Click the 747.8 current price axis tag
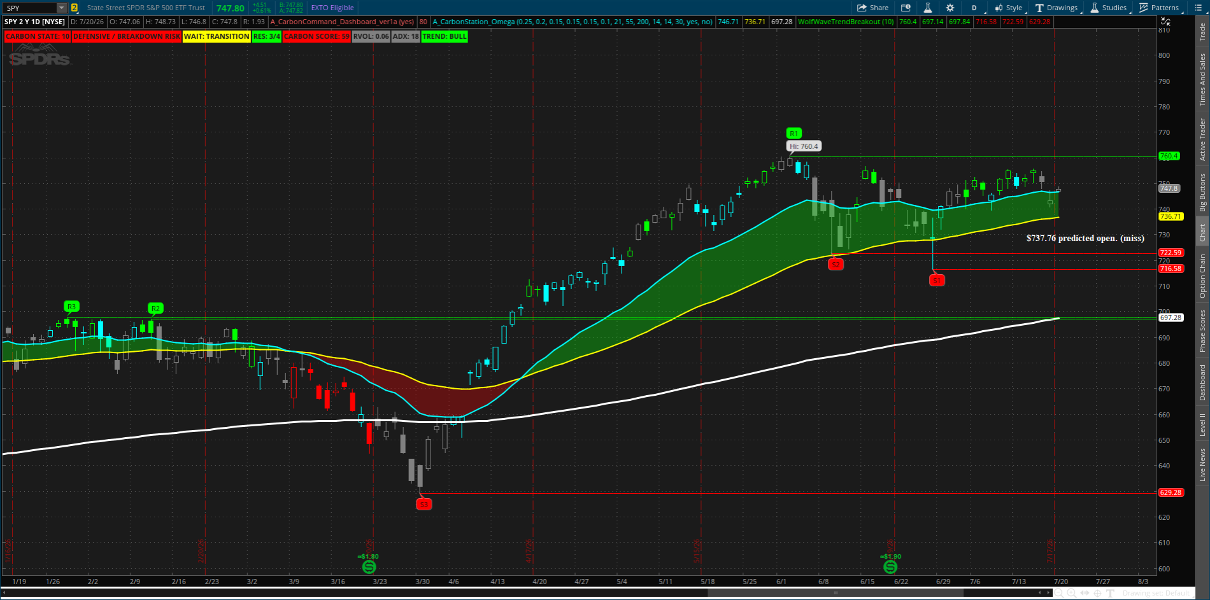This screenshot has width=1210, height=600. (1169, 188)
